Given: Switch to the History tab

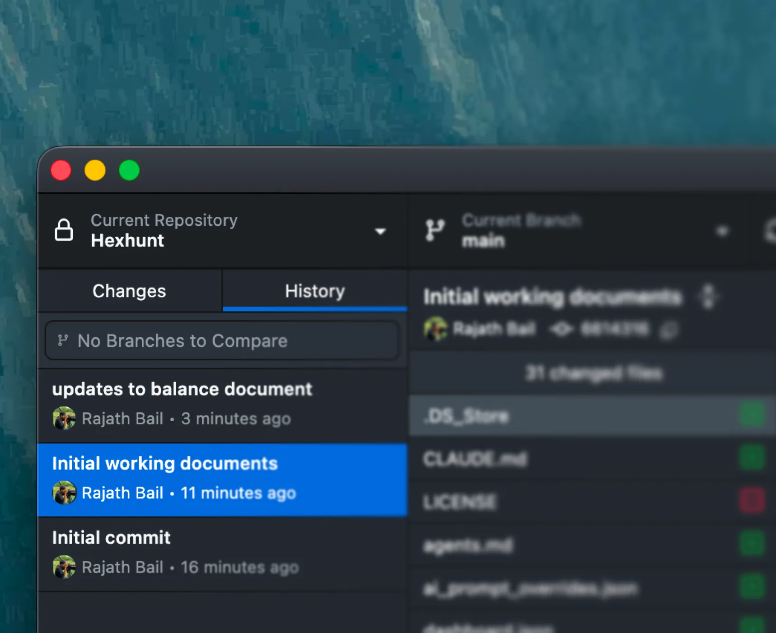Looking at the screenshot, I should (x=315, y=291).
